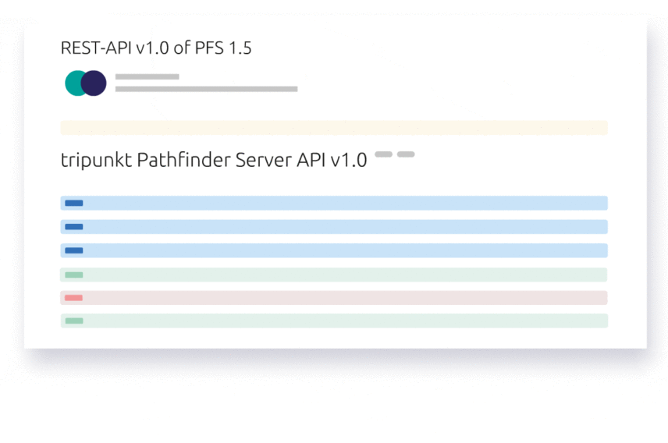This screenshot has width=668, height=443.
Task: Click the dark navy circle logo
Action: [94, 83]
